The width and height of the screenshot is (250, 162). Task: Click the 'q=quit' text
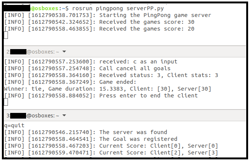point(14,125)
